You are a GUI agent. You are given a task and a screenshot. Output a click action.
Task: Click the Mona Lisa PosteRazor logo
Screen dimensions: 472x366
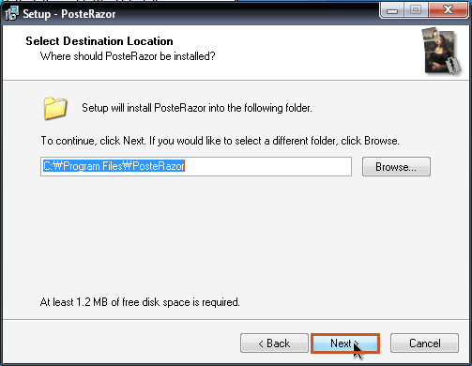[x=442, y=52]
